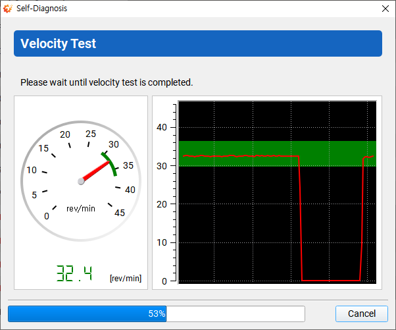Close the Self-Diagnosis window
Image resolution: width=396 pixels, height=330 pixels.
click(385, 9)
